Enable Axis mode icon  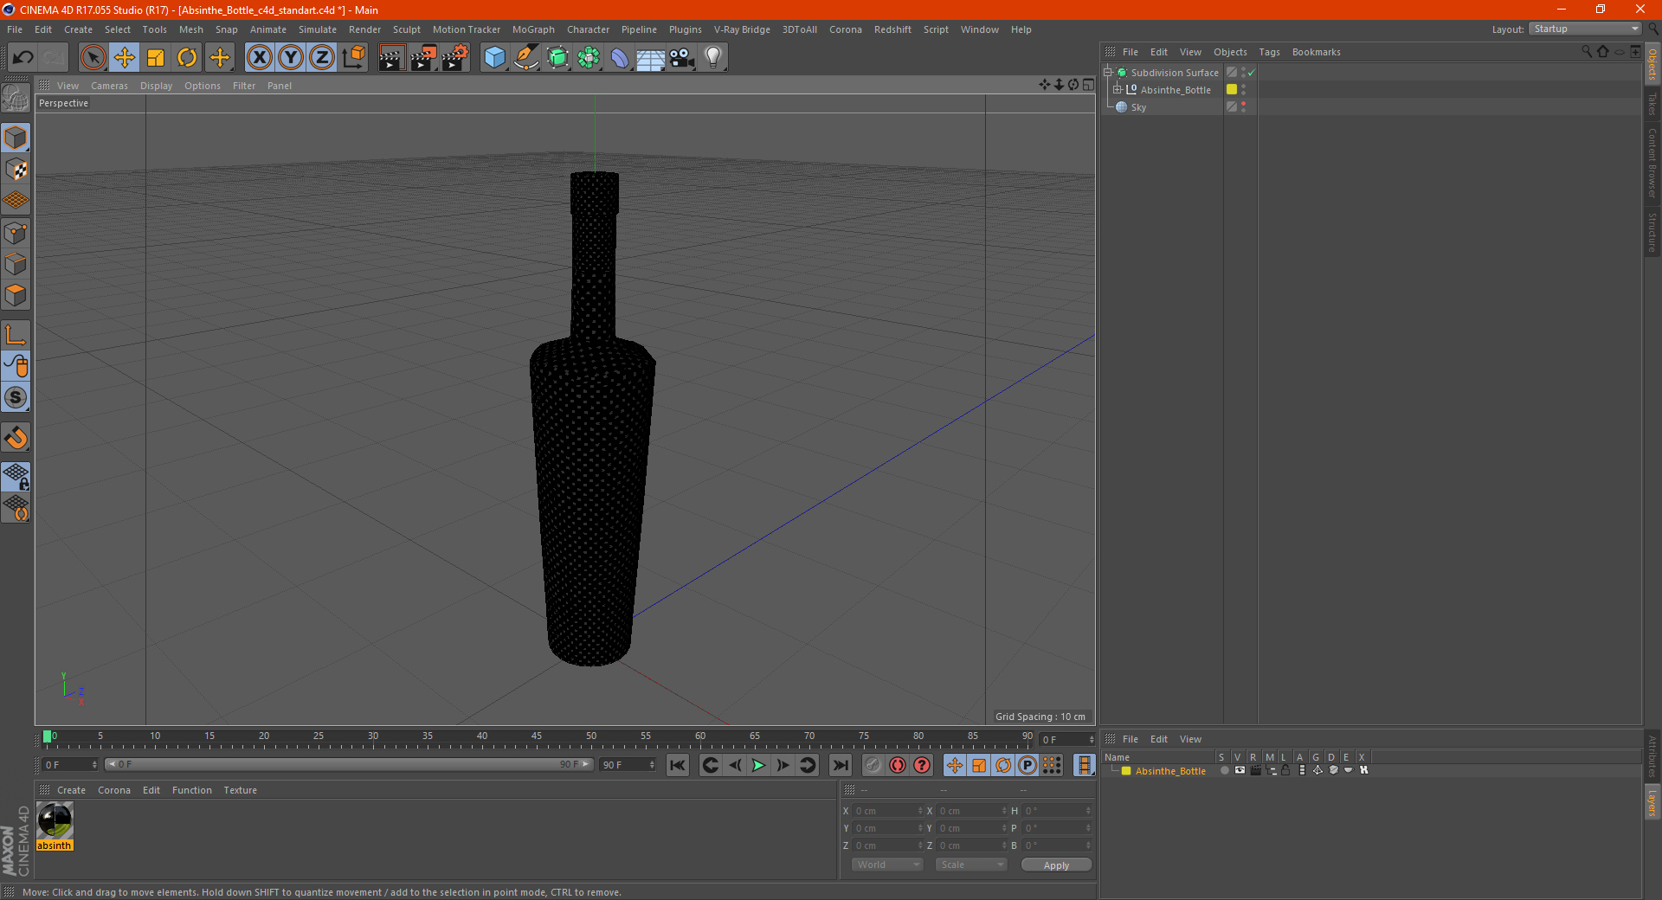[x=16, y=335]
